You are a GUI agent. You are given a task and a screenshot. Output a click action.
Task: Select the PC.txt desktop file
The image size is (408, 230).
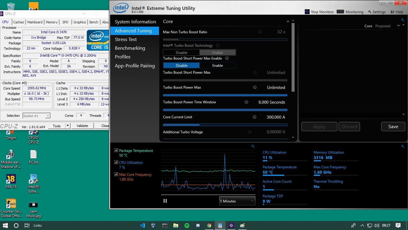(33, 157)
